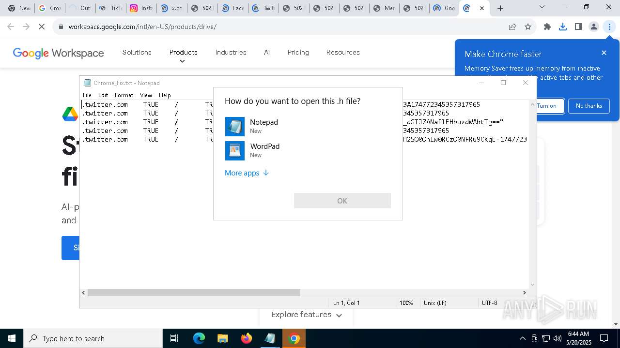
Task: Click Turn on Memory Saver button
Action: (547, 106)
